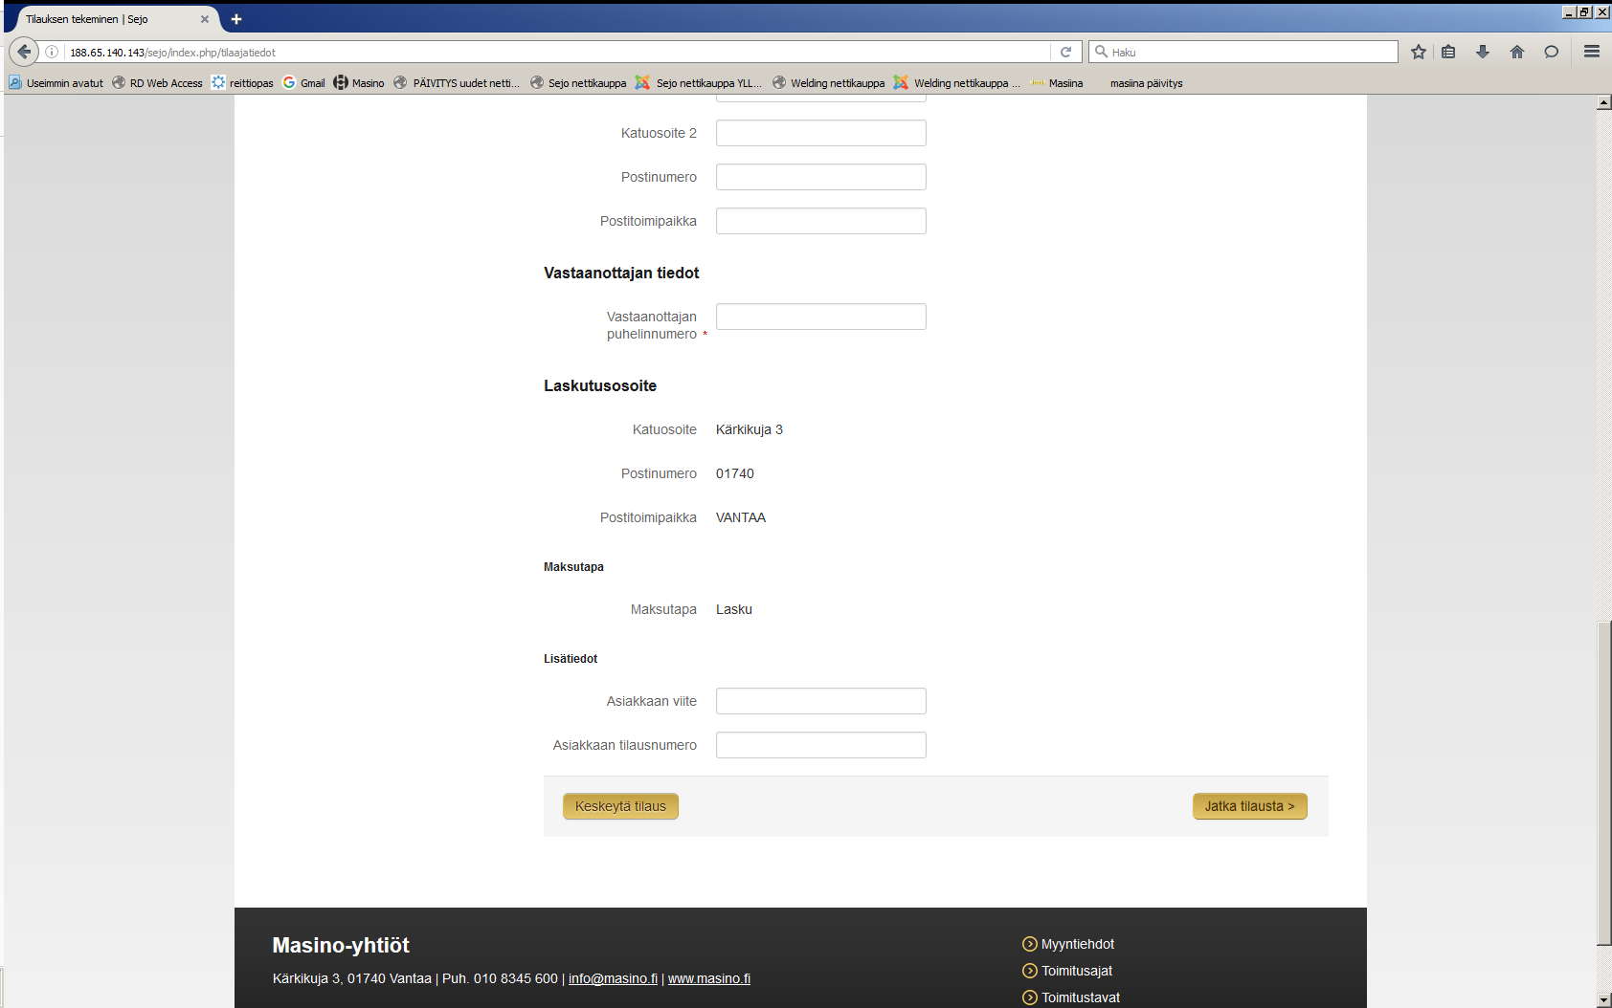Viewport: 1612px width, 1008px height.
Task: Open Welding nettikauppa globe bookmark
Action: 828,83
